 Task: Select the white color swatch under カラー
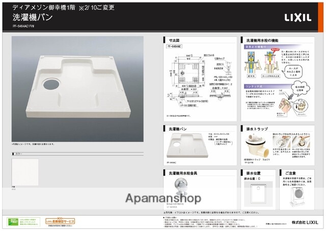(24, 171)
